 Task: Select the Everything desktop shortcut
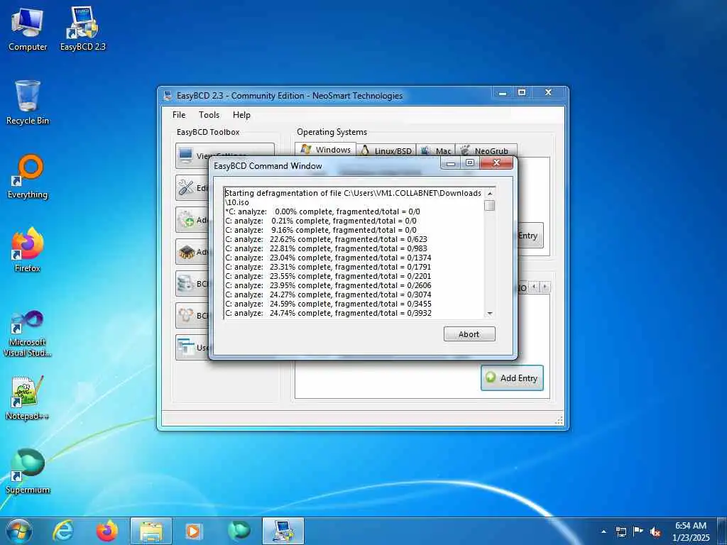pos(28,177)
